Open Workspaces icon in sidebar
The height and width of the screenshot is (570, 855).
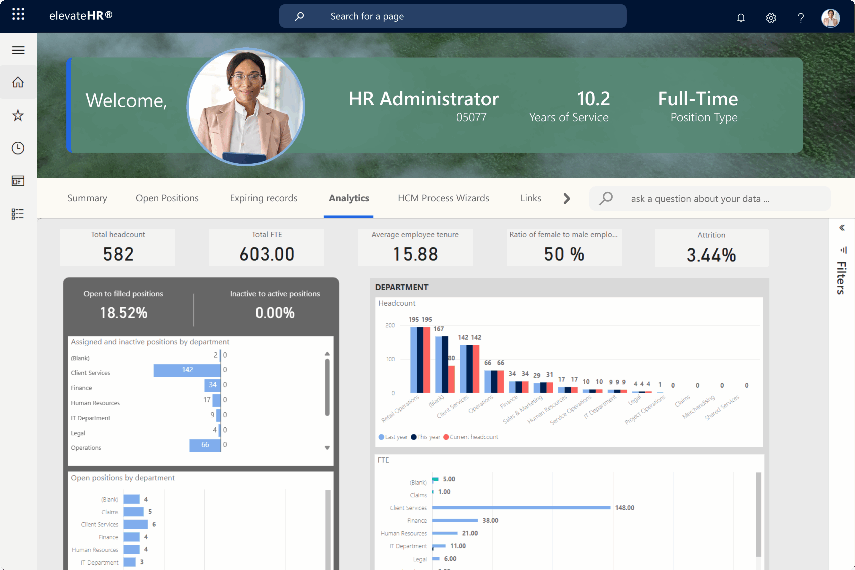18,181
